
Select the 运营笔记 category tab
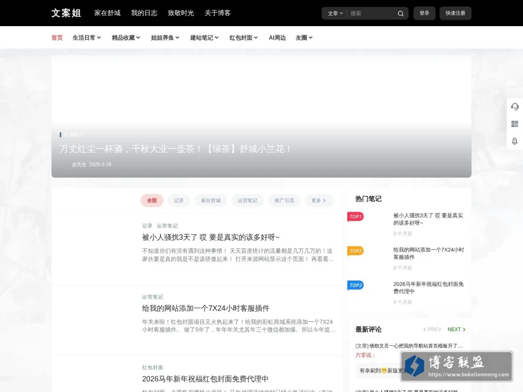tap(248, 200)
